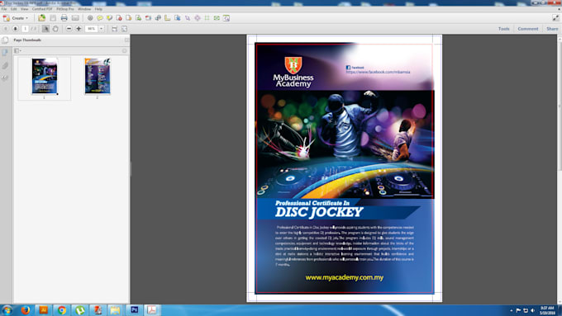This screenshot has width=562, height=316.
Task: Open Firefox from the taskbar
Action: (25, 310)
